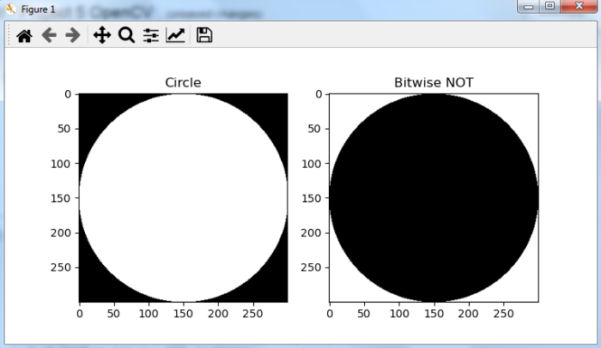Click the 'Circle' subplot title
Image resolution: width=601 pixels, height=348 pixels.
[183, 82]
